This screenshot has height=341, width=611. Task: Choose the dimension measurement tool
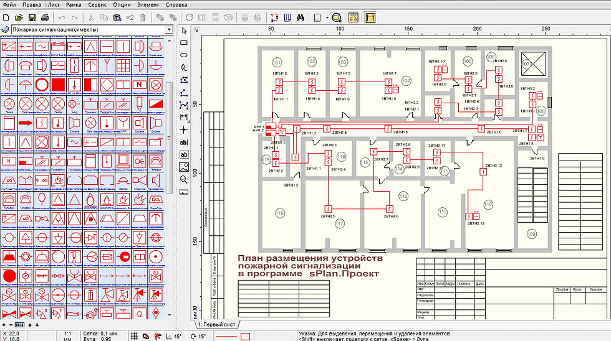pos(184,117)
